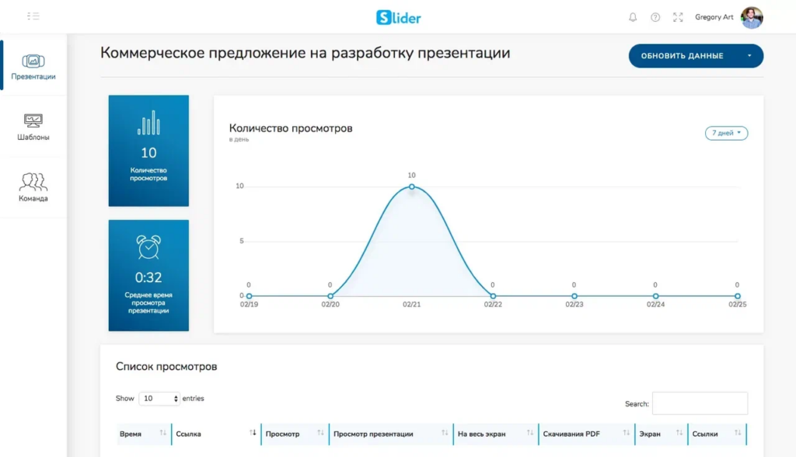The height and width of the screenshot is (457, 796).
Task: Select the 02/25 chart data point
Action: click(x=737, y=296)
